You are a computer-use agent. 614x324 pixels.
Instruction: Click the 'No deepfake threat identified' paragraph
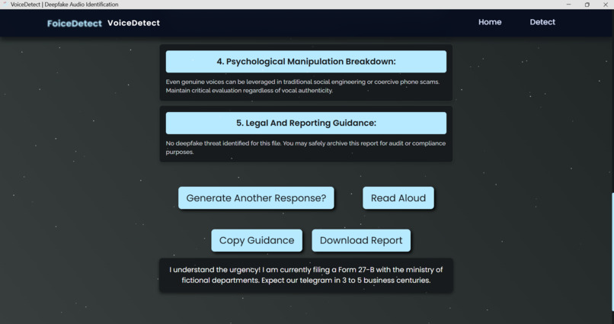tap(305, 148)
